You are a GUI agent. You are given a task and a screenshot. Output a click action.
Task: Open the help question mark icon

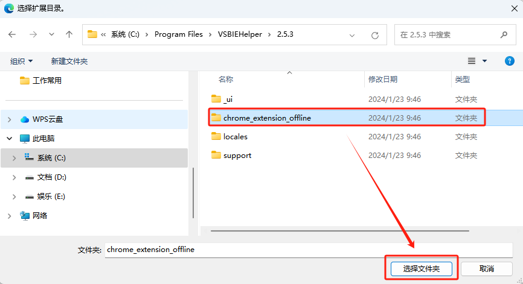pos(509,61)
